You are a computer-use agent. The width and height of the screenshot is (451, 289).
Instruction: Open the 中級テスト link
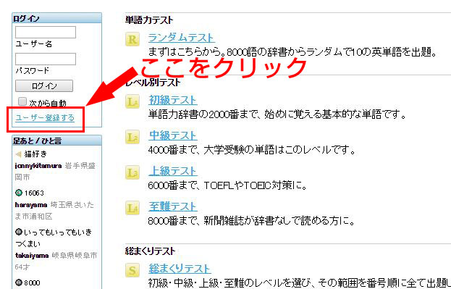173,135
